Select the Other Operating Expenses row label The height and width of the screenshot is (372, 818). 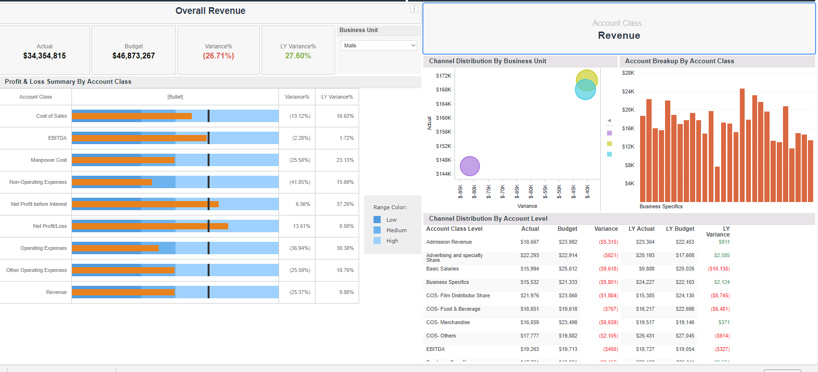click(x=36, y=270)
